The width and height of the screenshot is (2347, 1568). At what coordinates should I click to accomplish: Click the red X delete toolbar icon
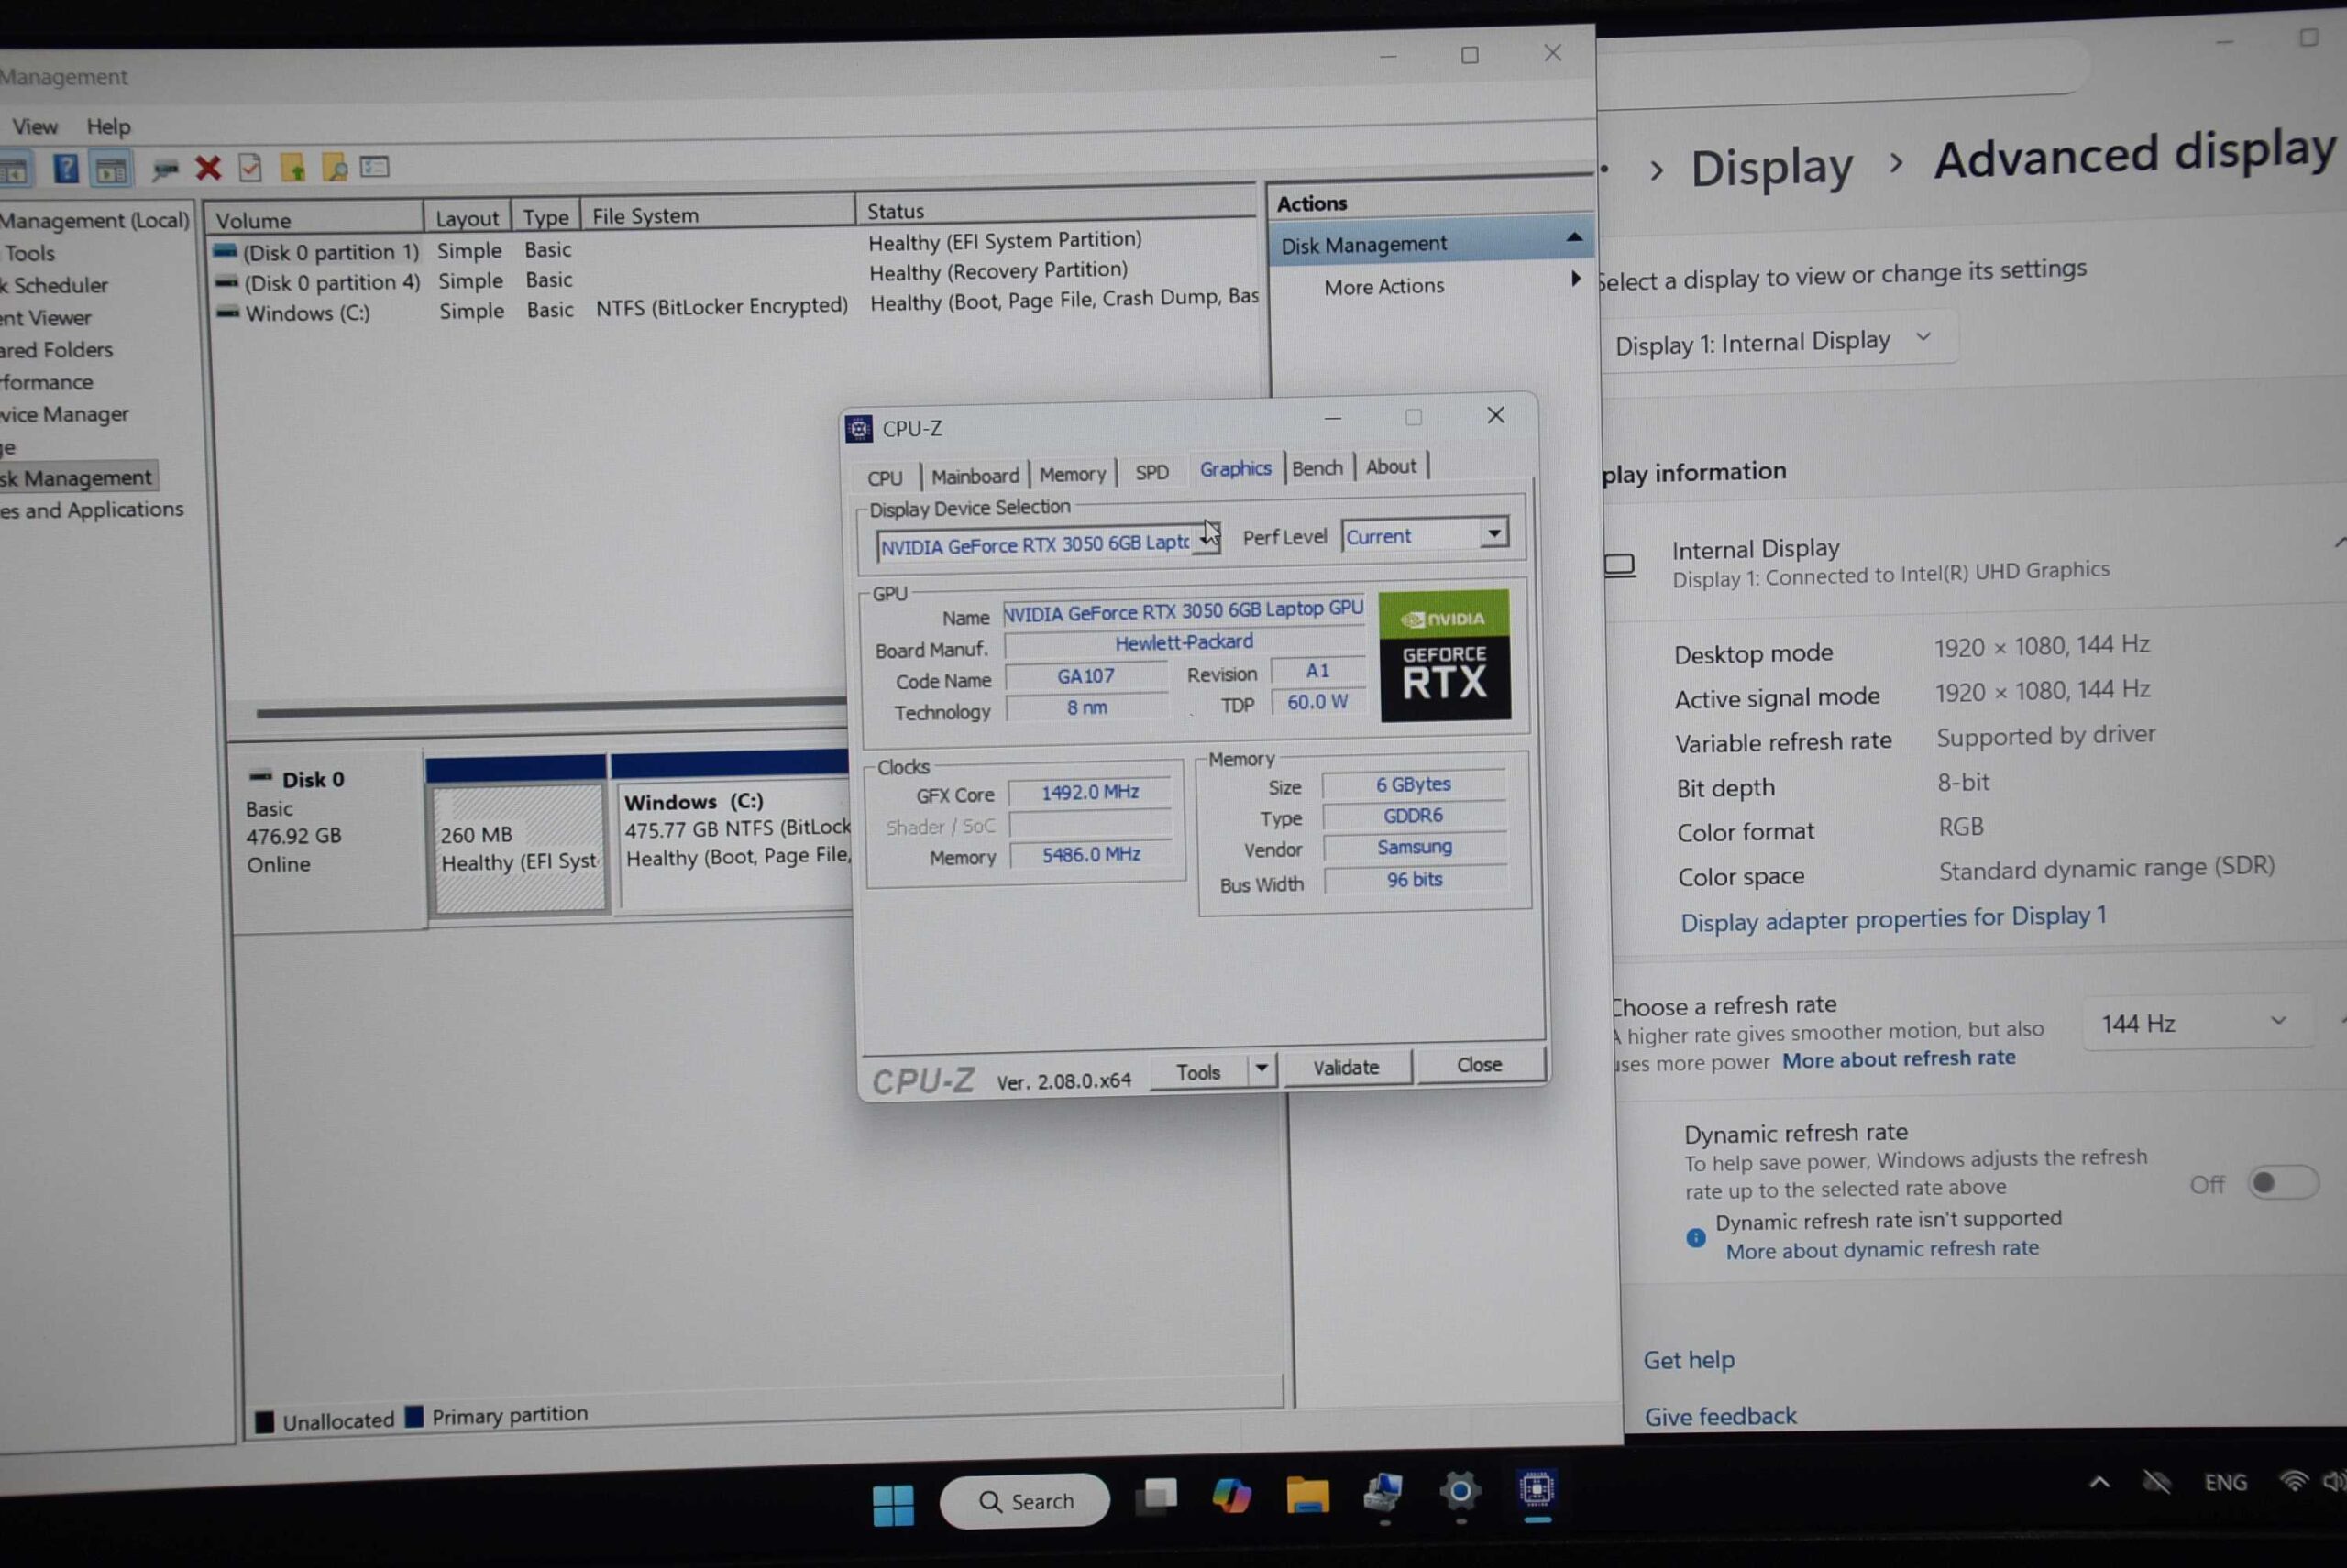(x=208, y=168)
